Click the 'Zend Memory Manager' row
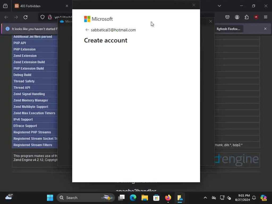Viewport: 272px width, 204px height. [x=35, y=100]
